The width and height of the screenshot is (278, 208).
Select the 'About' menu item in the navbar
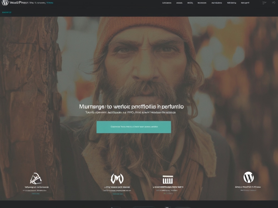(180, 3)
